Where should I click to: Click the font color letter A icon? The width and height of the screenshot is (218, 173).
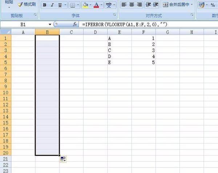(x=96, y=5)
